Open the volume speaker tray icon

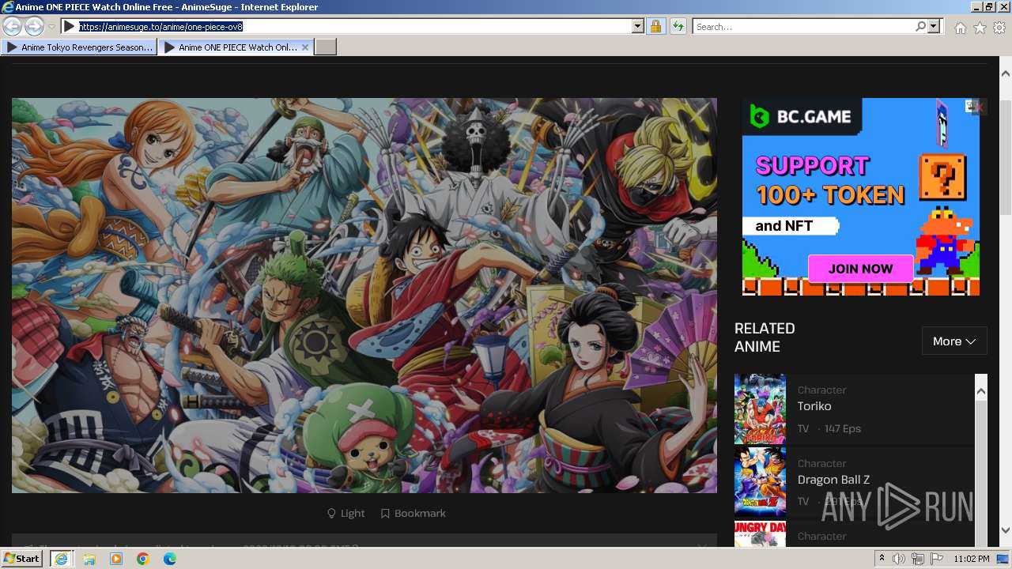click(899, 559)
